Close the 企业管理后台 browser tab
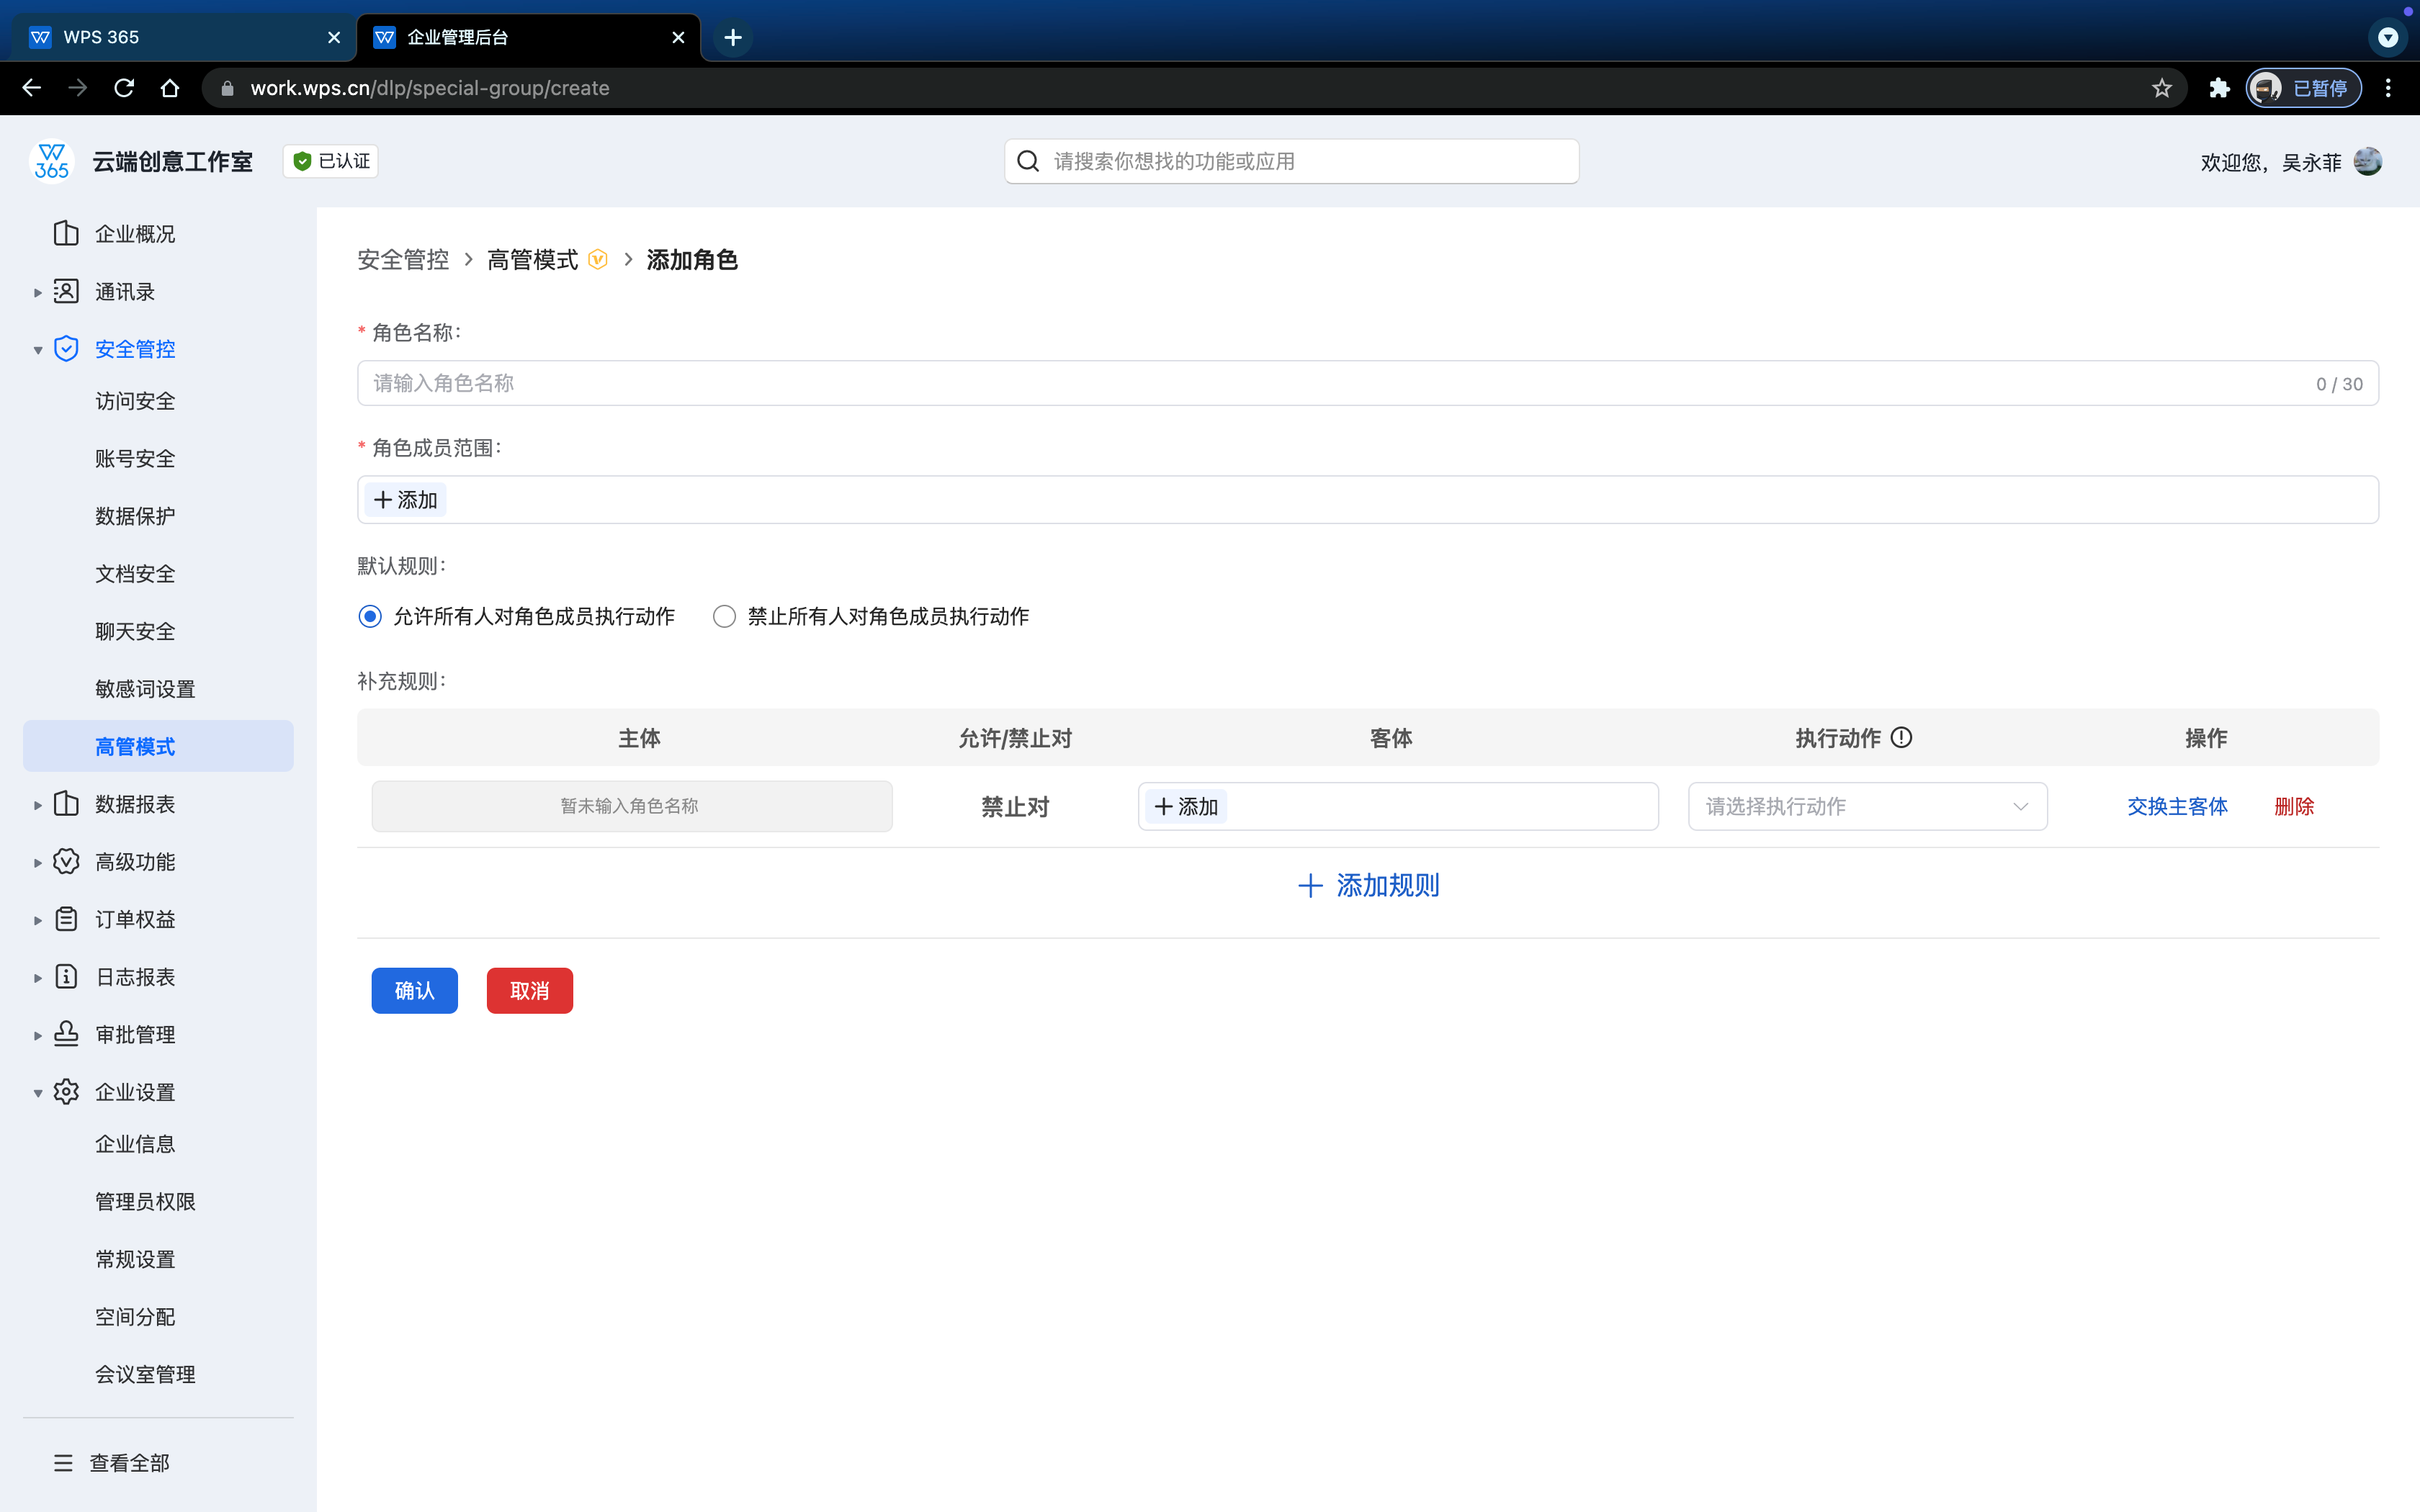 678,37
